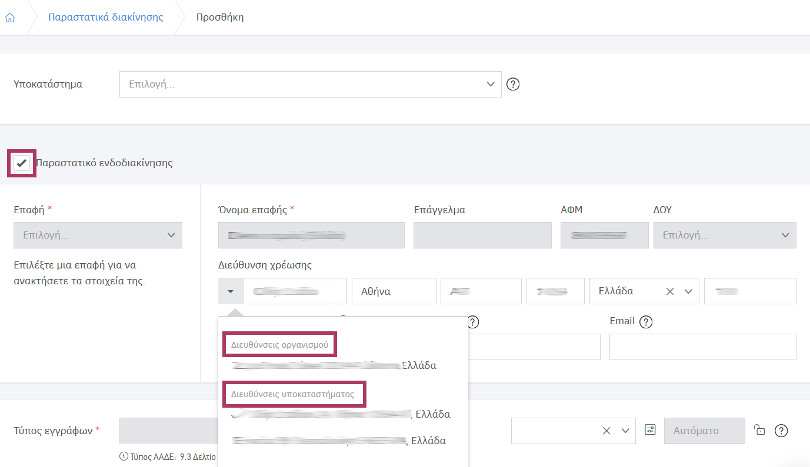Expand the Ελλάδα country dropdown chevron

[x=689, y=291]
